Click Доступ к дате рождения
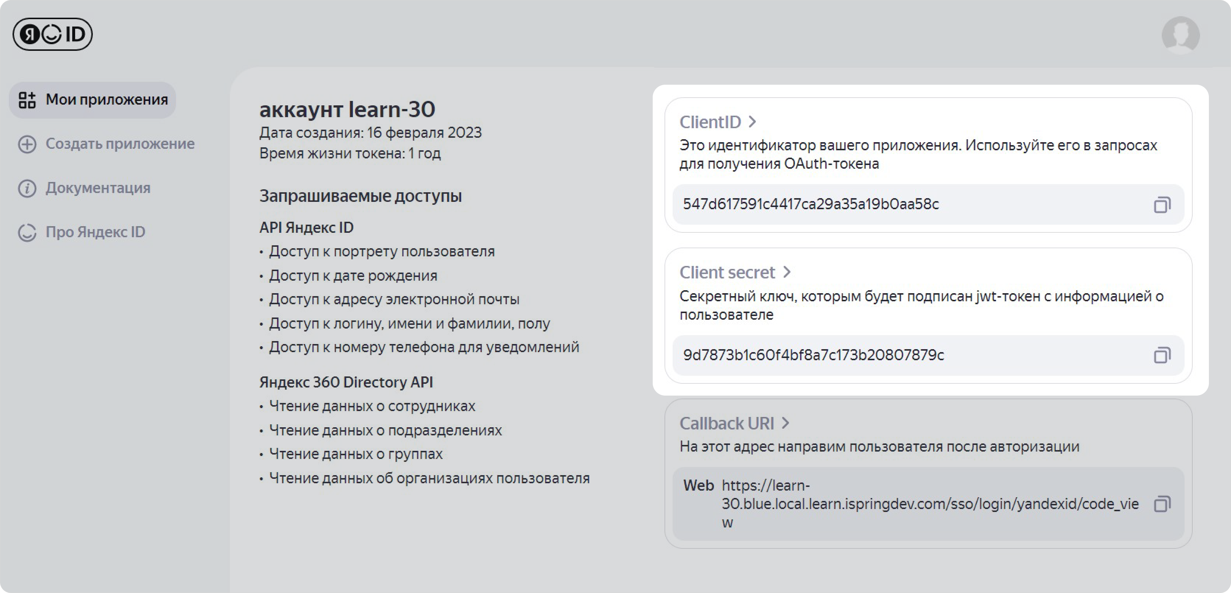 pos(353,276)
